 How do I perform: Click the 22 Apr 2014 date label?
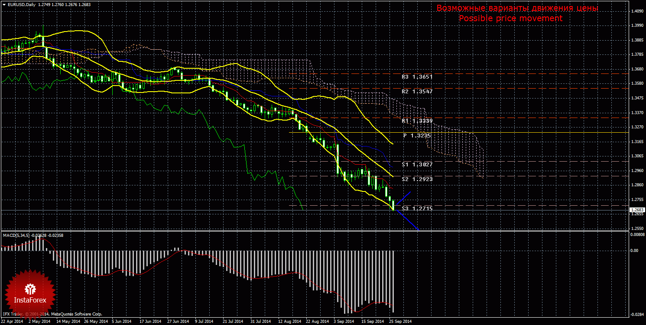[13, 322]
